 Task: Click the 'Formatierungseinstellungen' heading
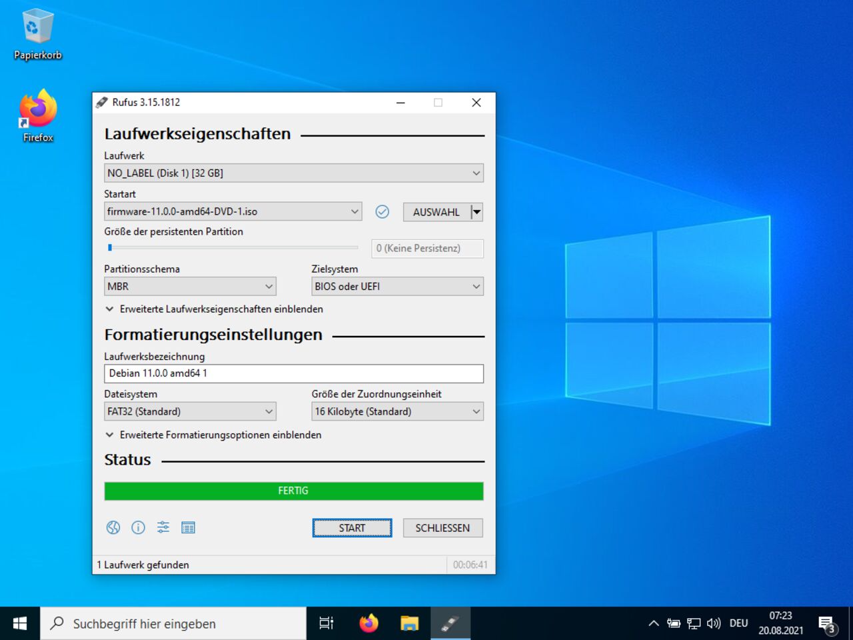point(213,335)
